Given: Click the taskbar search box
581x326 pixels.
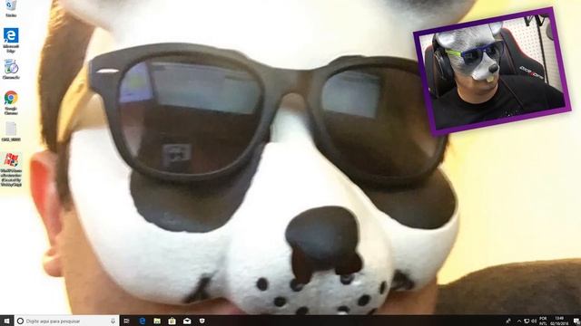Looking at the screenshot, I should tap(66, 321).
